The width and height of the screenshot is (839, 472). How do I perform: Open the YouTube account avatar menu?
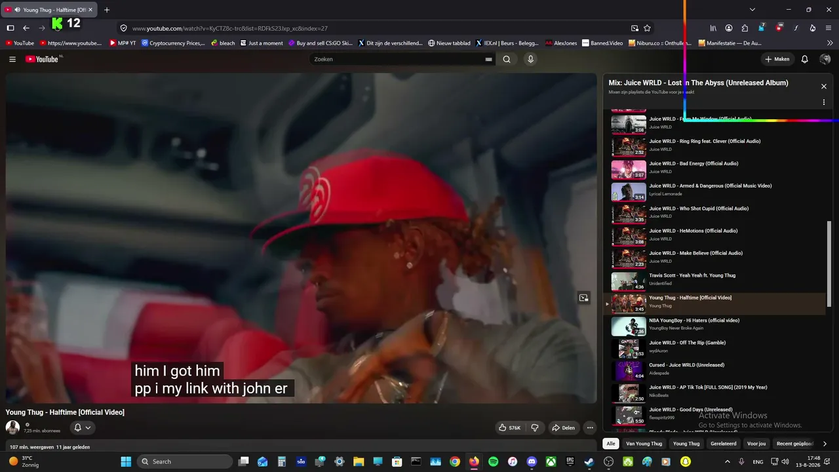point(825,59)
